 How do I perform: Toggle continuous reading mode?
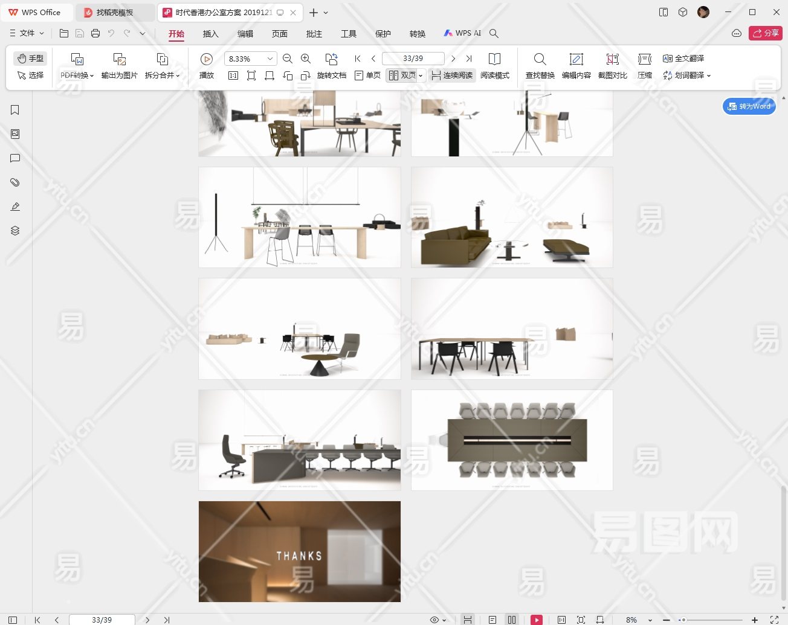[452, 75]
